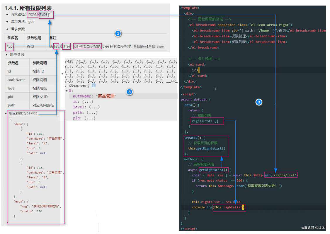Click the "响应参数" bullet line
330x234 pixels.
point(17,55)
